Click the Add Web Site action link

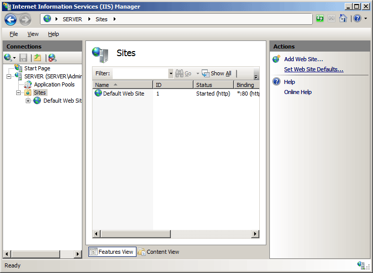tap(303, 59)
